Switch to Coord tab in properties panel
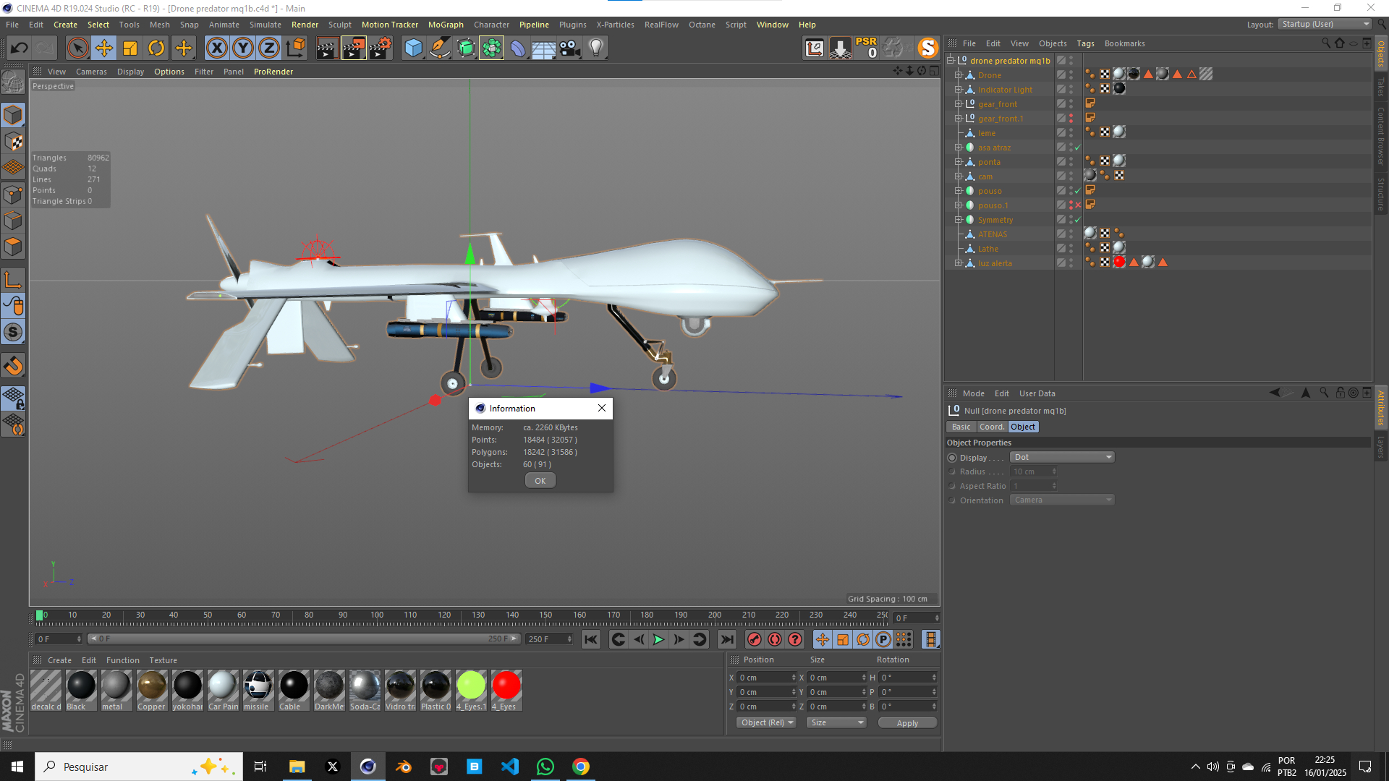The width and height of the screenshot is (1389, 781). point(992,426)
